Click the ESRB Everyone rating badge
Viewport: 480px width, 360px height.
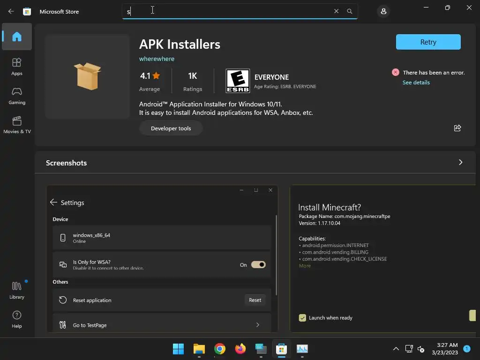[x=238, y=81]
